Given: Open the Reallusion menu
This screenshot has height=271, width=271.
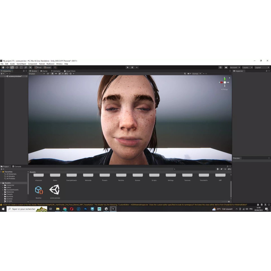Looking at the screenshot, I should 50,64.
